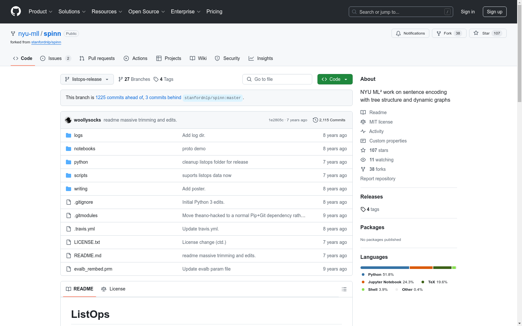Click the Sign up button
Image resolution: width=522 pixels, height=326 pixels.
[x=495, y=12]
